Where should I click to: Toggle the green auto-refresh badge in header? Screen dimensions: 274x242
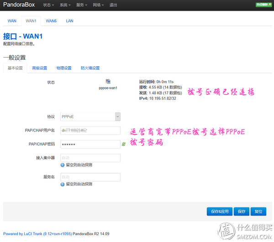(x=263, y=5)
